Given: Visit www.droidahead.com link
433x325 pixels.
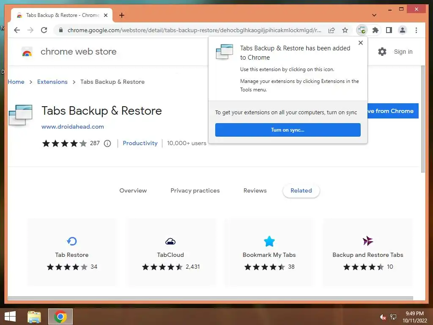Looking at the screenshot, I should click(x=73, y=127).
